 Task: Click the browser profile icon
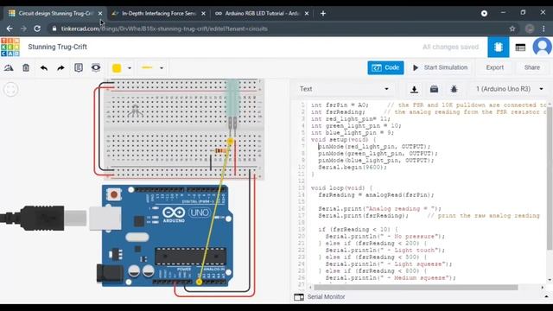click(530, 29)
